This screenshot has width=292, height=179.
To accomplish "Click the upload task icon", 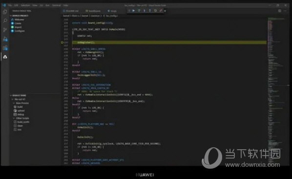I will point(15,111).
